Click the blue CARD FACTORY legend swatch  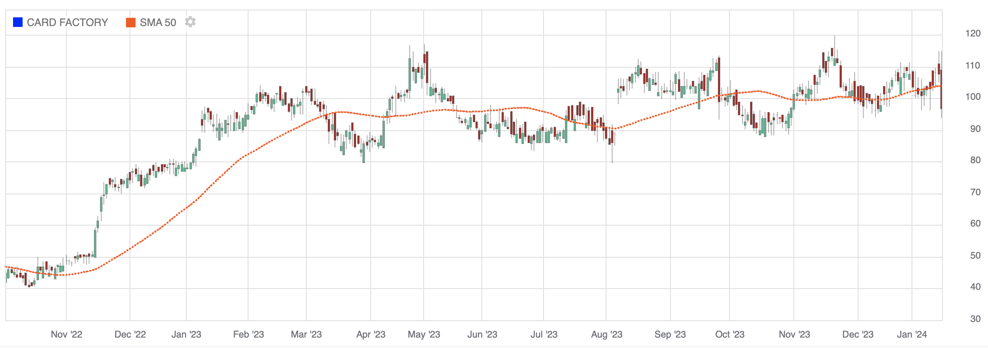point(18,23)
